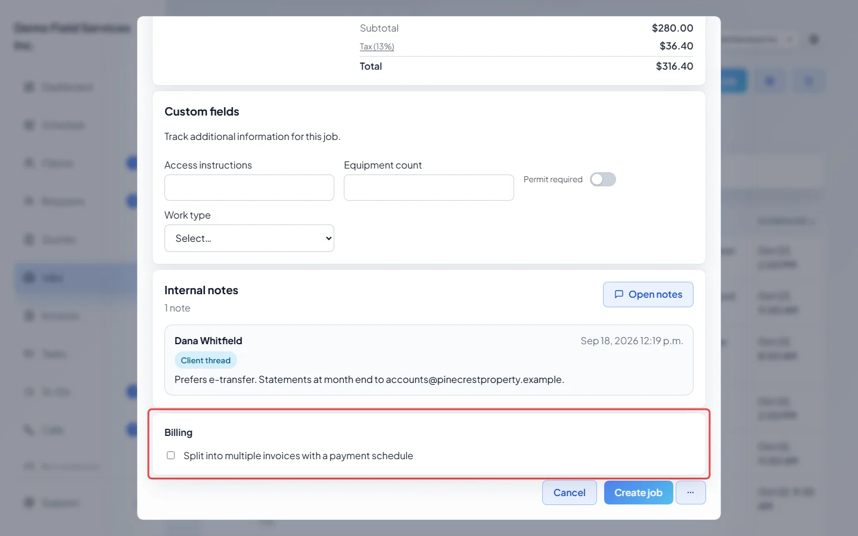858x536 pixels.
Task: Expand the Work type dropdown
Action: tap(249, 238)
